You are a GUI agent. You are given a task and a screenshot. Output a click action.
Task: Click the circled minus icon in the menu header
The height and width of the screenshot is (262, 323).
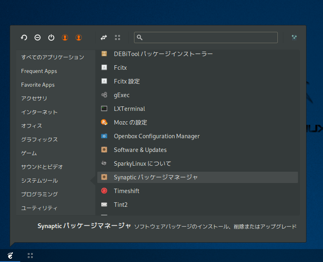coord(38,37)
